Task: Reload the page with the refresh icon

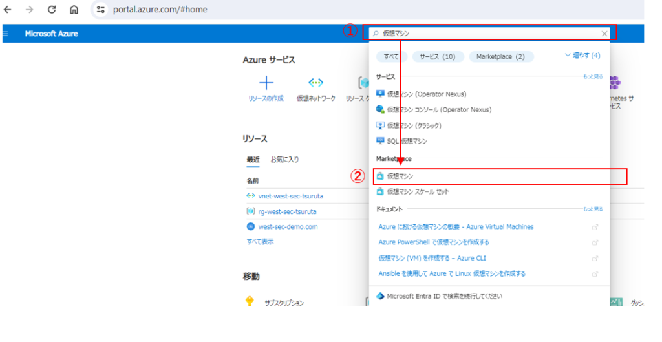Action: point(52,9)
